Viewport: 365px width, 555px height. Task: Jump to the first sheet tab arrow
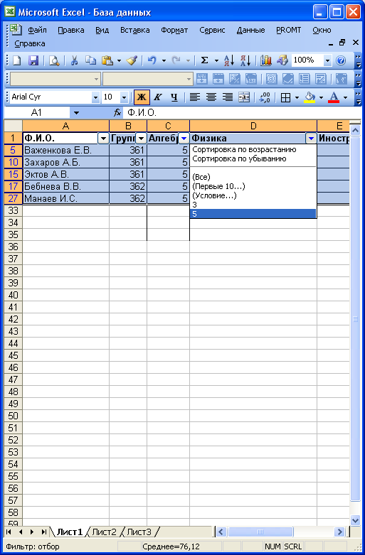(x=9, y=532)
